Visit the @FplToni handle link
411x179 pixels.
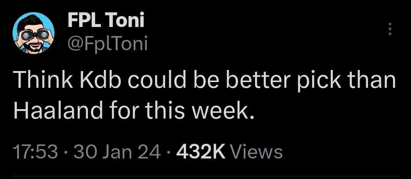108,44
